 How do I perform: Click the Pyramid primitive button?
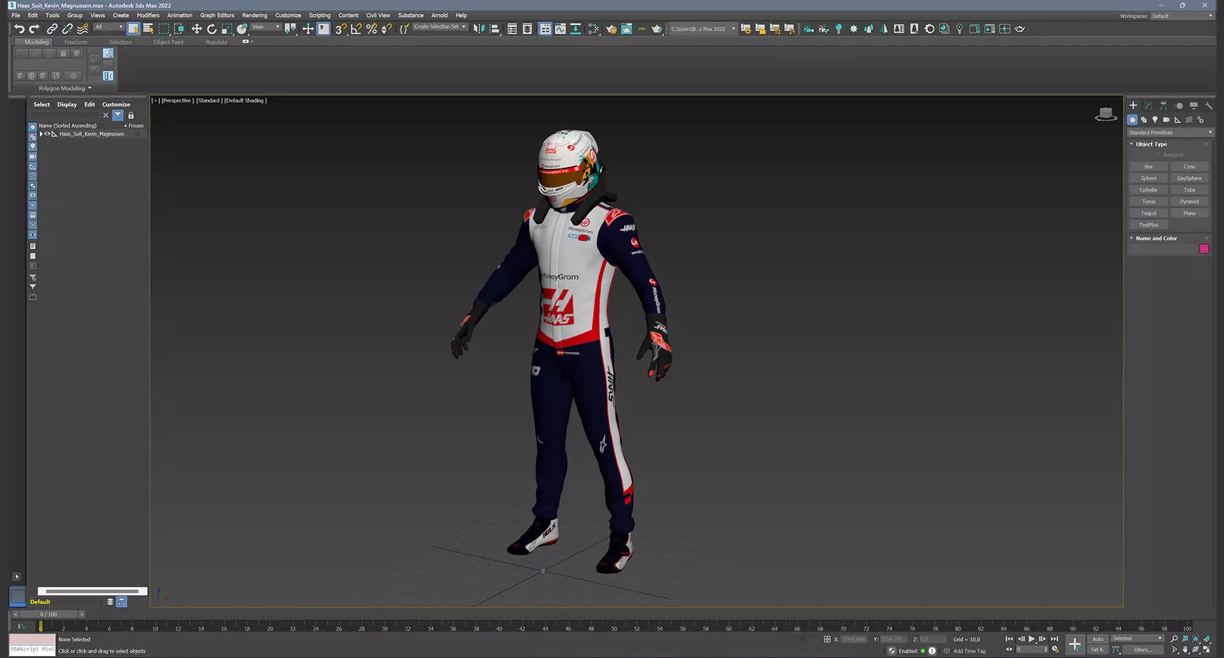pos(1189,201)
